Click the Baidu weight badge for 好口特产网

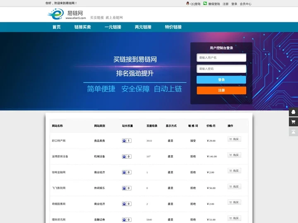point(127,140)
